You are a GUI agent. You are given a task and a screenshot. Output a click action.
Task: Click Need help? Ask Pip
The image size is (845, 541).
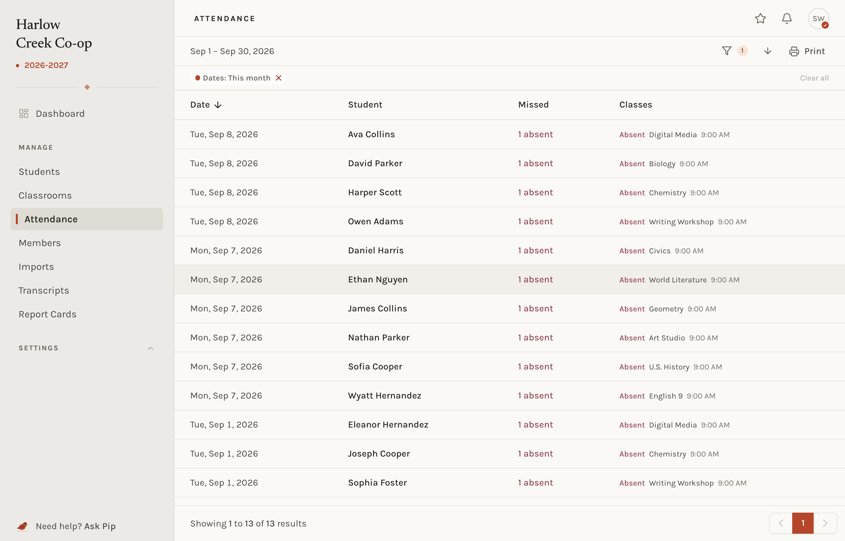[x=76, y=526]
